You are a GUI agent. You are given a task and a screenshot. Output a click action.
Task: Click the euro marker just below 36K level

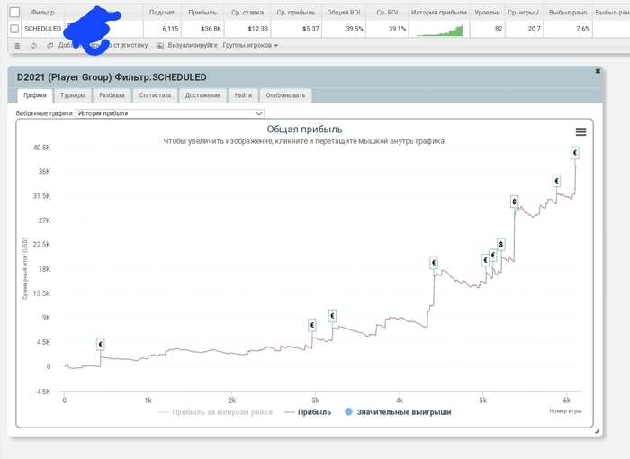[556, 181]
